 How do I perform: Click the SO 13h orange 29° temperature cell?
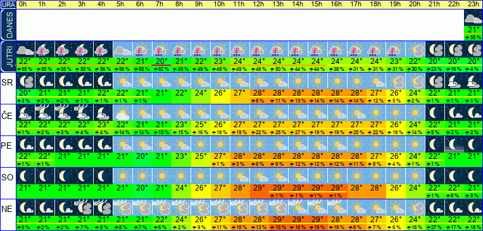click(279, 187)
